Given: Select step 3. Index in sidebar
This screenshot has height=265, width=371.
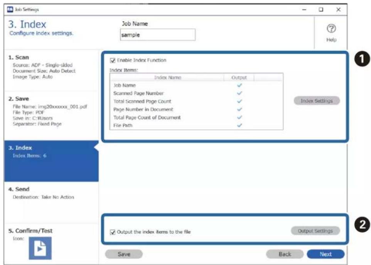Looking at the screenshot, I should tap(51, 161).
